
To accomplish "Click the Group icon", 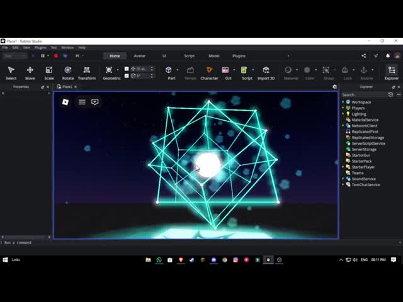I will [x=326, y=70].
